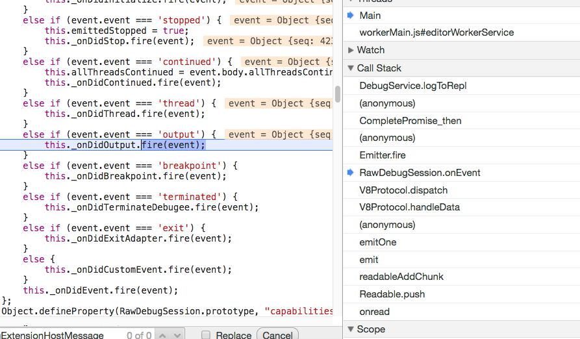Select emitOne stack frame
580x339 pixels.
[x=462, y=242]
